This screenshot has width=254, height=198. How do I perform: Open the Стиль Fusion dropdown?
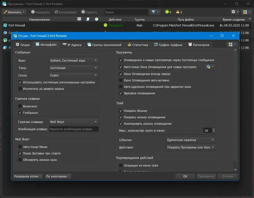[74, 75]
